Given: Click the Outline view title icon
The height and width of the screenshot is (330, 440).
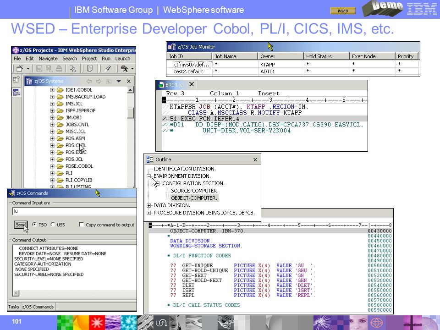Looking at the screenshot, I should (x=150, y=159).
